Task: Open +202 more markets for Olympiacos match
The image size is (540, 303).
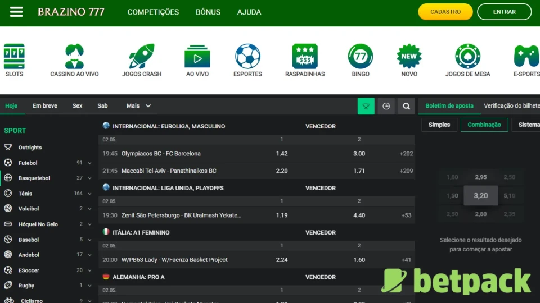Action: [406, 154]
